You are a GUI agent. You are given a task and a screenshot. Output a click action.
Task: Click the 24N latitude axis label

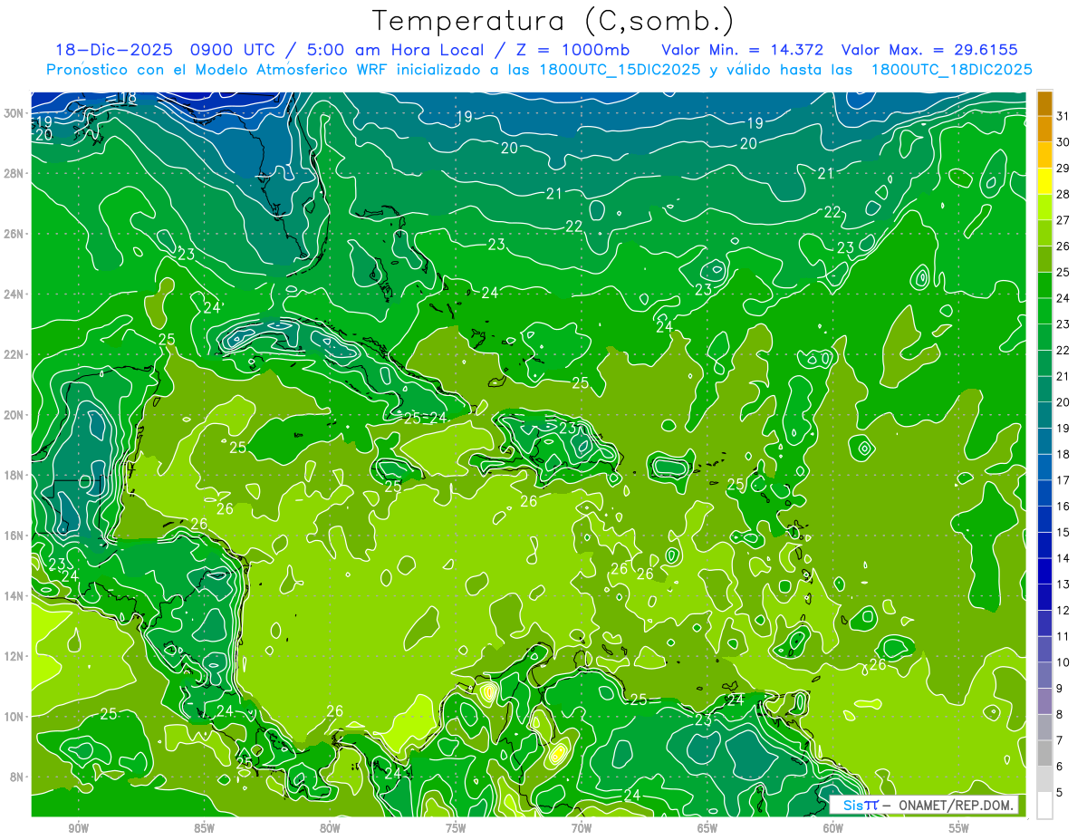14,294
